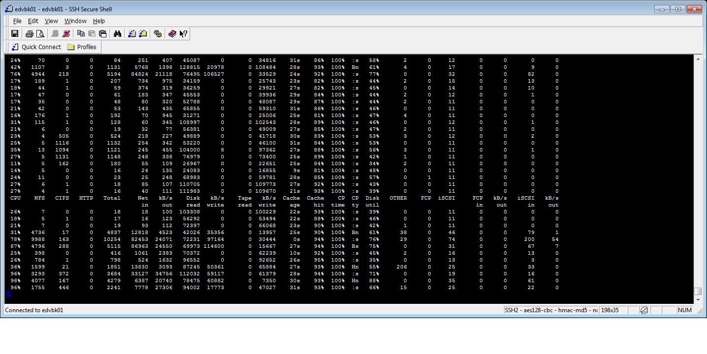Click the "86963" Net in value
The height and width of the screenshot is (354, 707).
tap(139, 246)
